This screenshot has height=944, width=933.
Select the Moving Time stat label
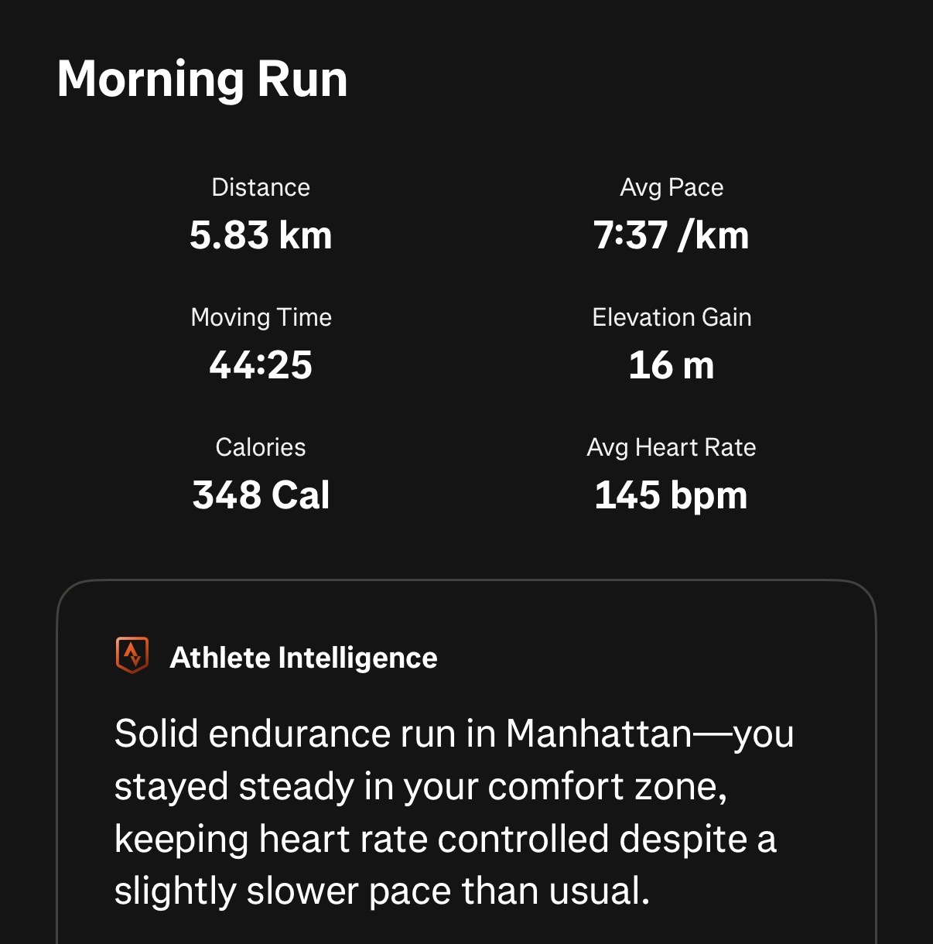point(261,317)
